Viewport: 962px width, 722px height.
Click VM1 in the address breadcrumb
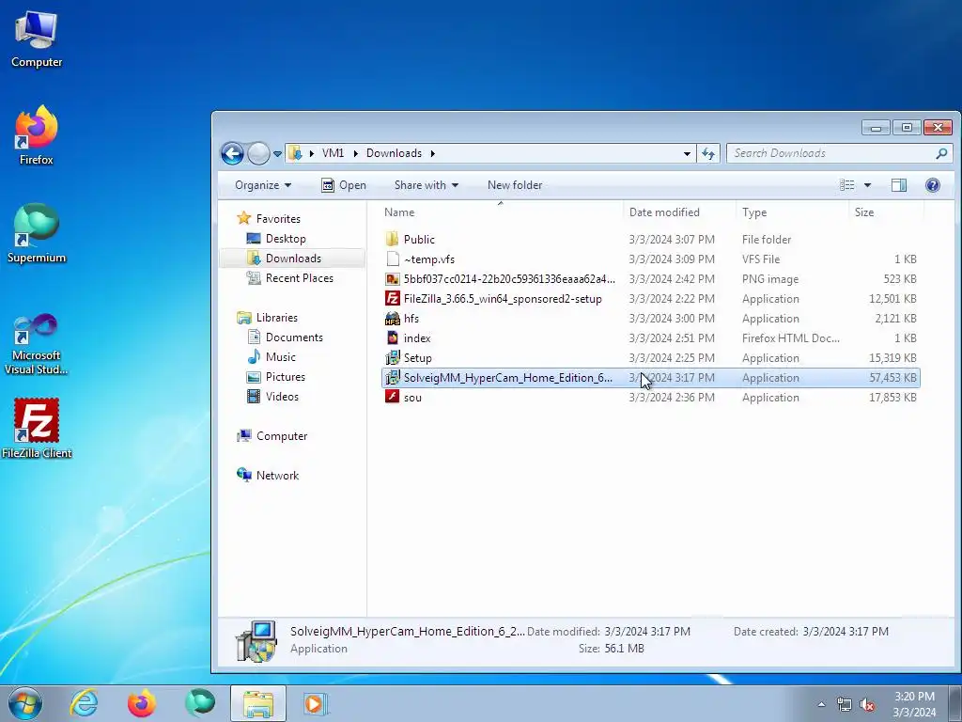point(334,153)
